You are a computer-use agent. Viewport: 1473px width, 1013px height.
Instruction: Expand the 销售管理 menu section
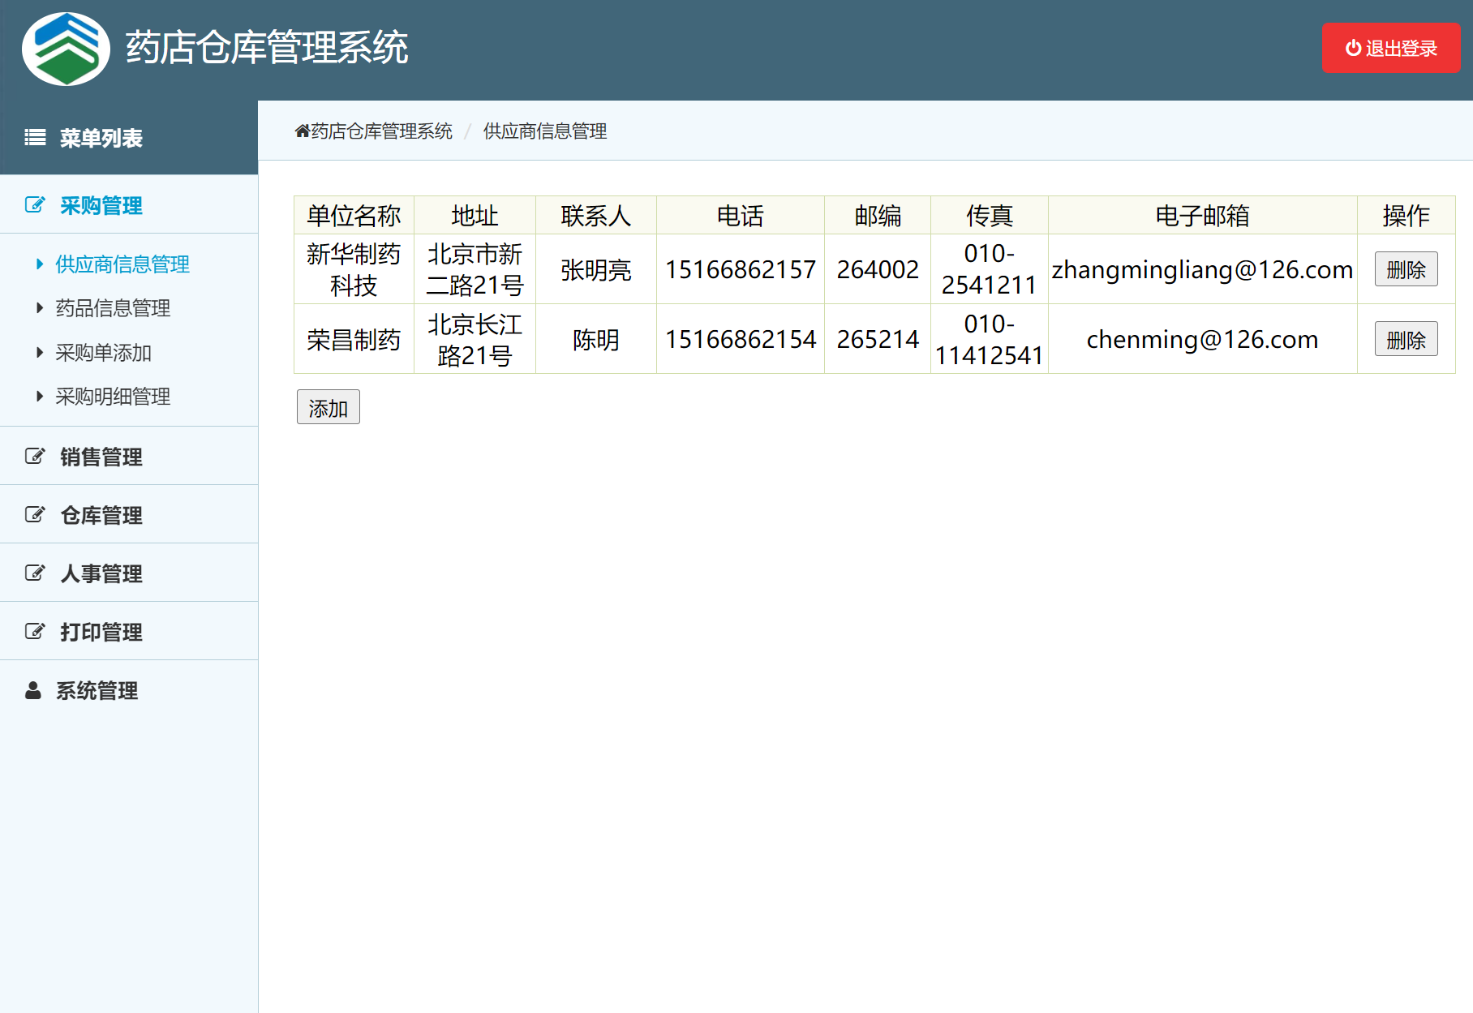point(101,457)
